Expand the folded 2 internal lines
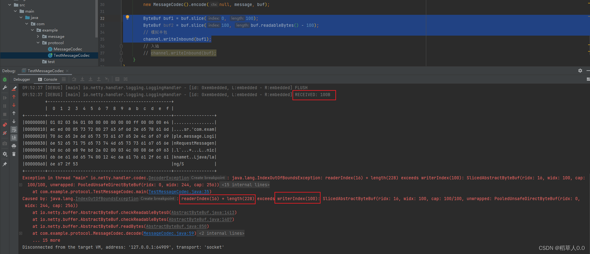 [x=221, y=234]
